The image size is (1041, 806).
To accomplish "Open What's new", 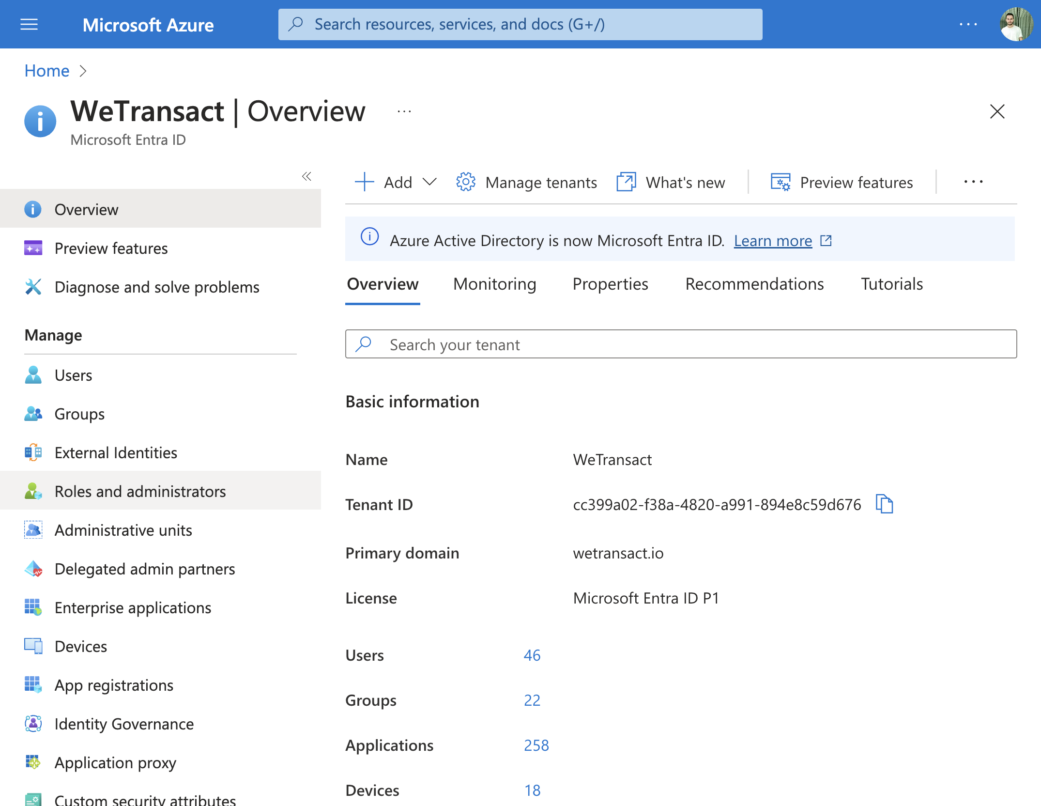I will [x=671, y=182].
